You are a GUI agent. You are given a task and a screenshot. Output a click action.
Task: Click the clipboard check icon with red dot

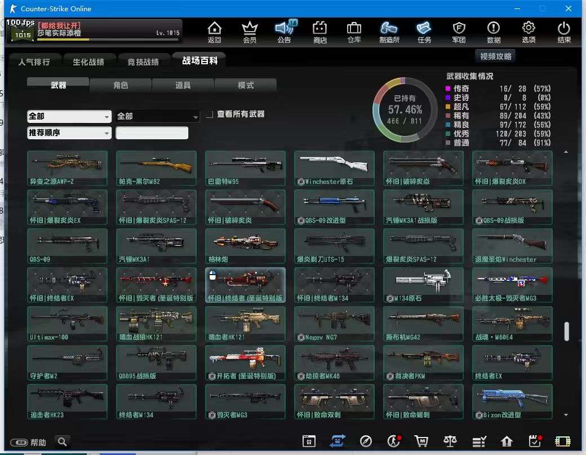click(535, 441)
